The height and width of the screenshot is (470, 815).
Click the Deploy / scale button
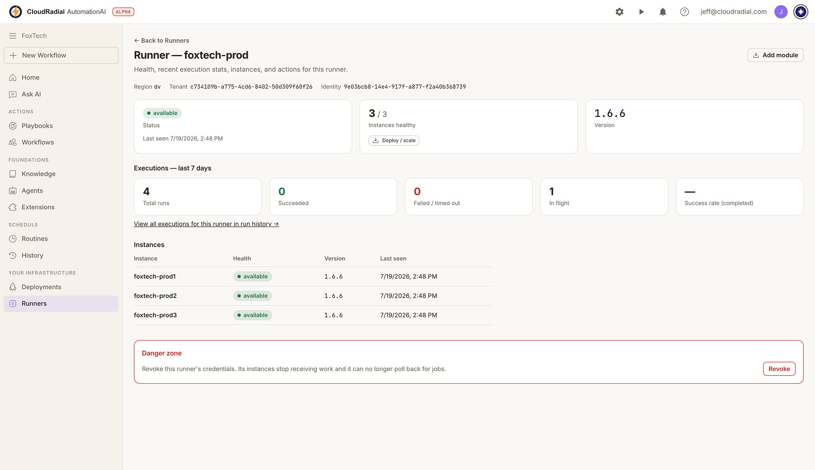[x=394, y=141]
